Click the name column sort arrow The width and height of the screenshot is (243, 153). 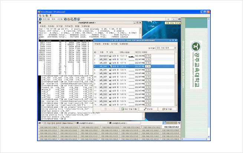(x=107, y=52)
